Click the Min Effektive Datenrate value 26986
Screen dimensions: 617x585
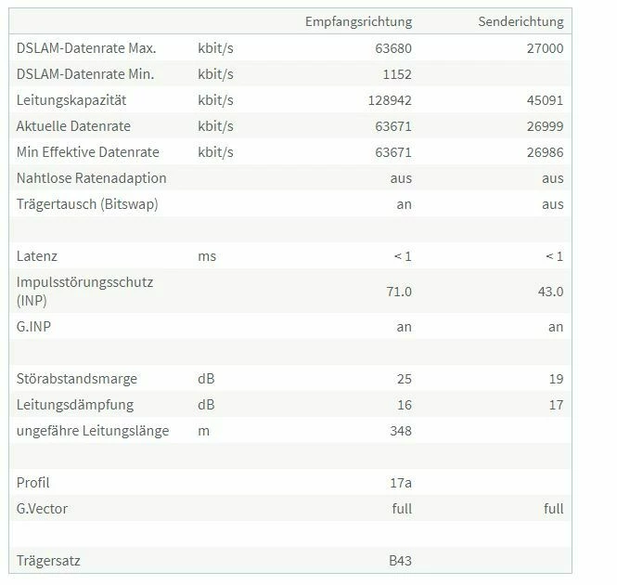point(545,152)
